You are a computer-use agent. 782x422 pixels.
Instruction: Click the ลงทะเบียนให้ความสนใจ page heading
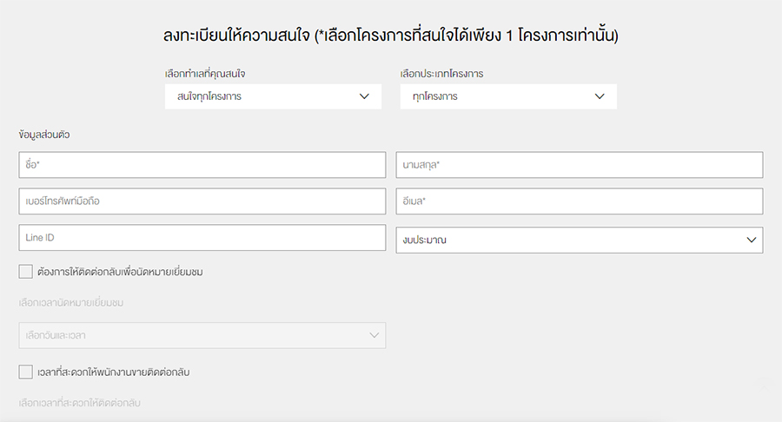[390, 36]
